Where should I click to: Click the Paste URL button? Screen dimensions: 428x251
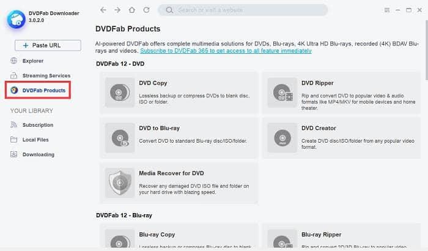click(48, 45)
